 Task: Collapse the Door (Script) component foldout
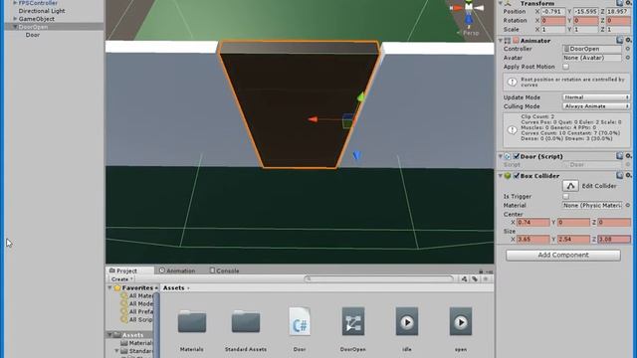click(x=501, y=156)
